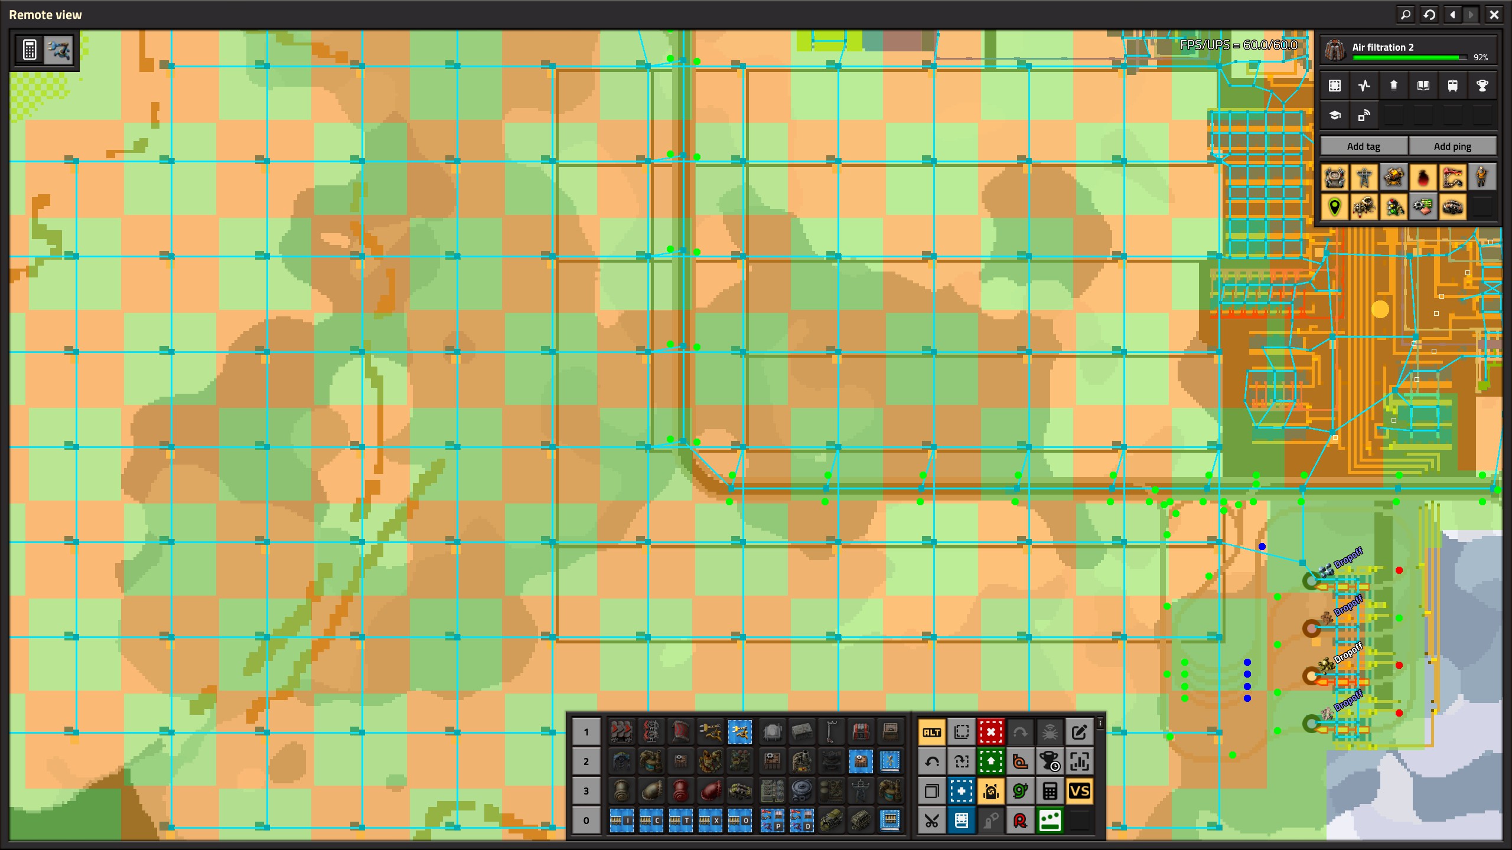
Task: Toggle electric network pole overlay
Action: [1364, 177]
